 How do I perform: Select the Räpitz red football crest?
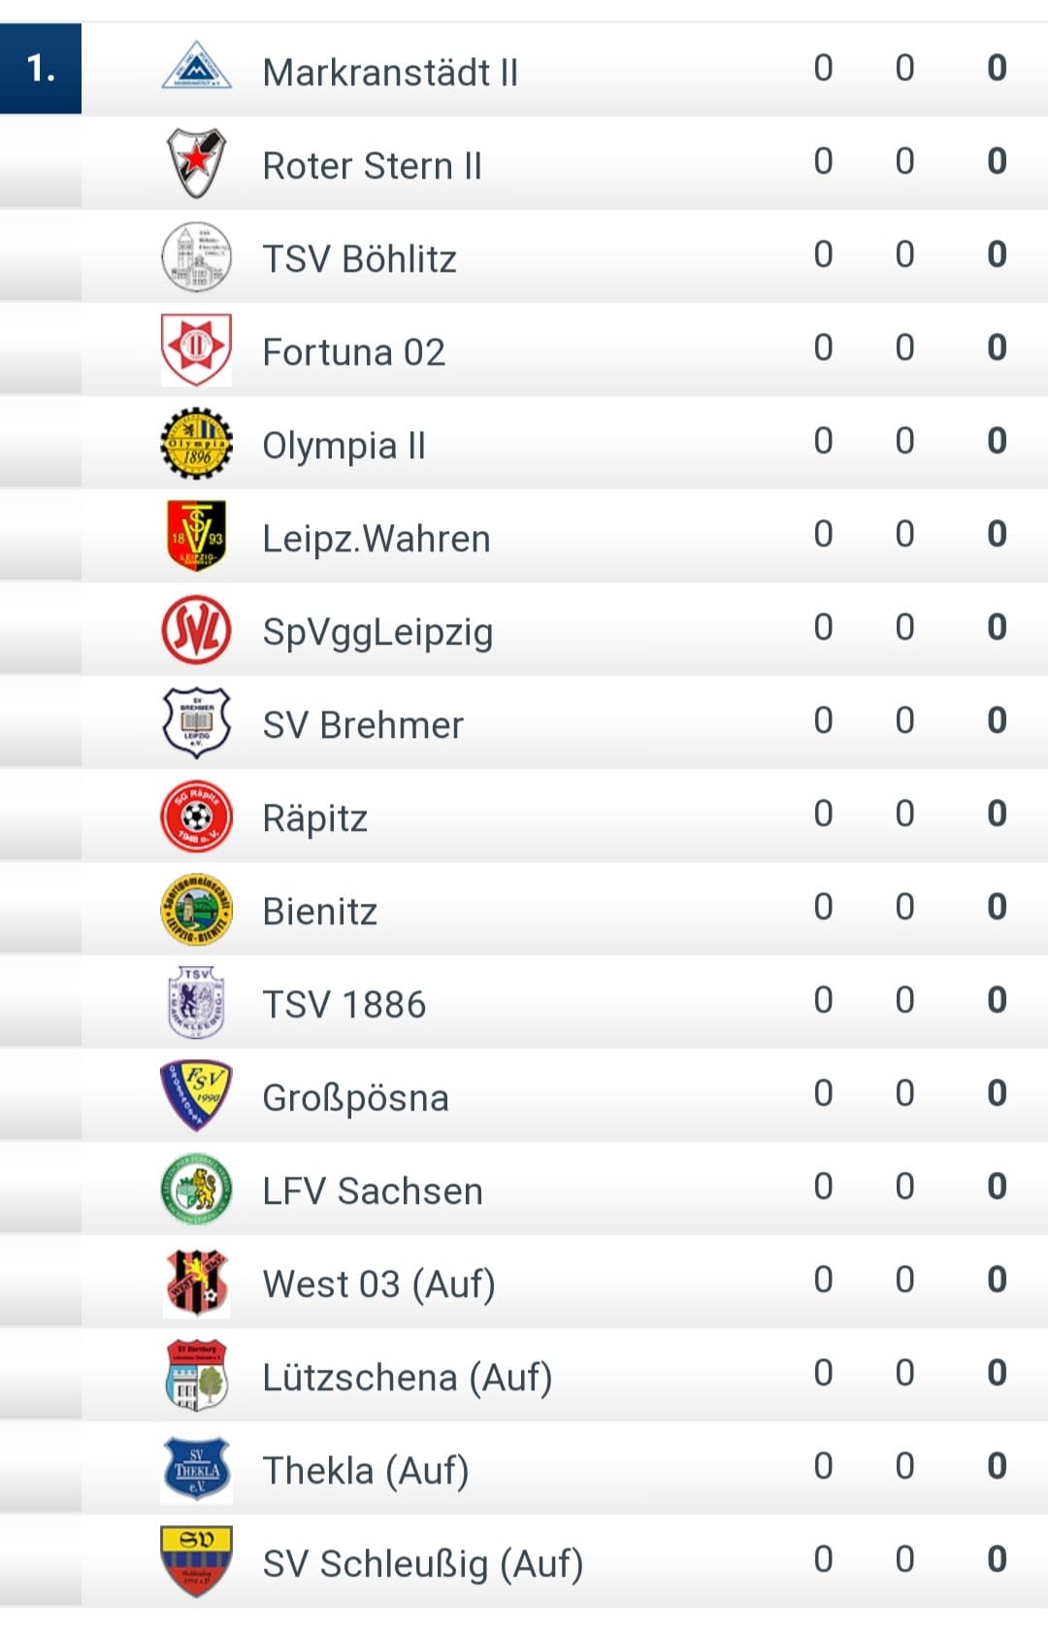click(x=196, y=816)
